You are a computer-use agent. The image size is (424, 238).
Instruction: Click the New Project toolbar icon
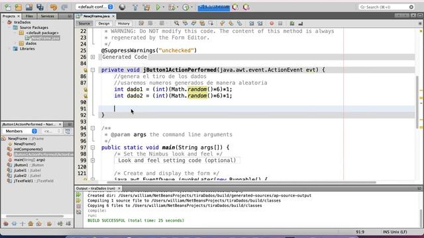coord(18,7)
